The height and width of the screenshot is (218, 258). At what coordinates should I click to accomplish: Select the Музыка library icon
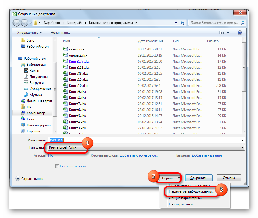click(26, 95)
